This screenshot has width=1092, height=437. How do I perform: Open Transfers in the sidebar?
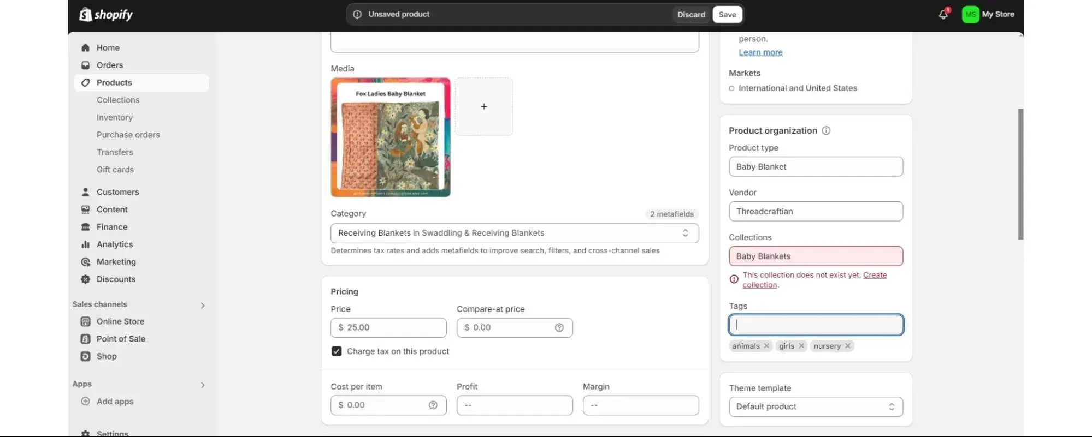(115, 153)
